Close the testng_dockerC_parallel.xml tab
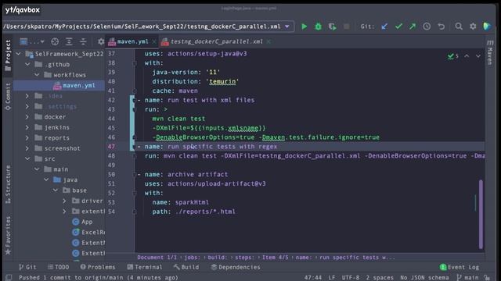 tap(269, 41)
